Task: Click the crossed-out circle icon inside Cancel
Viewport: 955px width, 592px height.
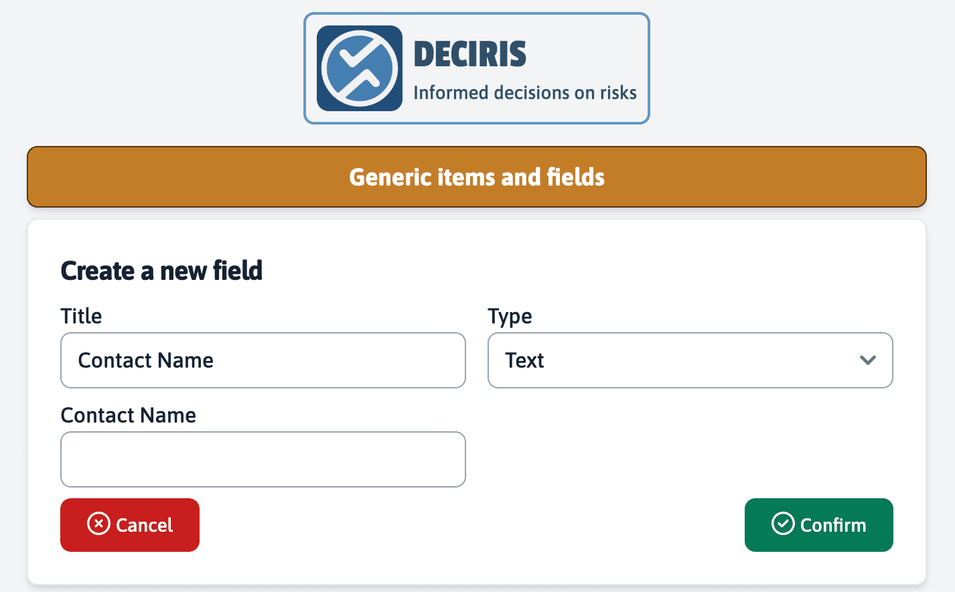Action: coord(98,524)
